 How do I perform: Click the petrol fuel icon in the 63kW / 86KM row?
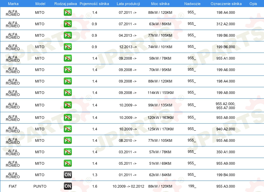pyautogui.click(x=68, y=24)
